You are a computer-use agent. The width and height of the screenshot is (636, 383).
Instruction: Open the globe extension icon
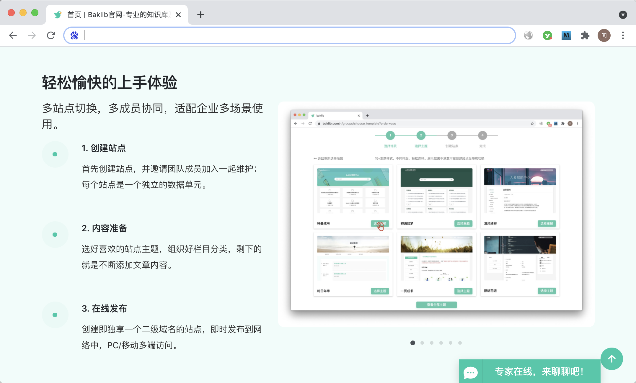pyautogui.click(x=528, y=35)
